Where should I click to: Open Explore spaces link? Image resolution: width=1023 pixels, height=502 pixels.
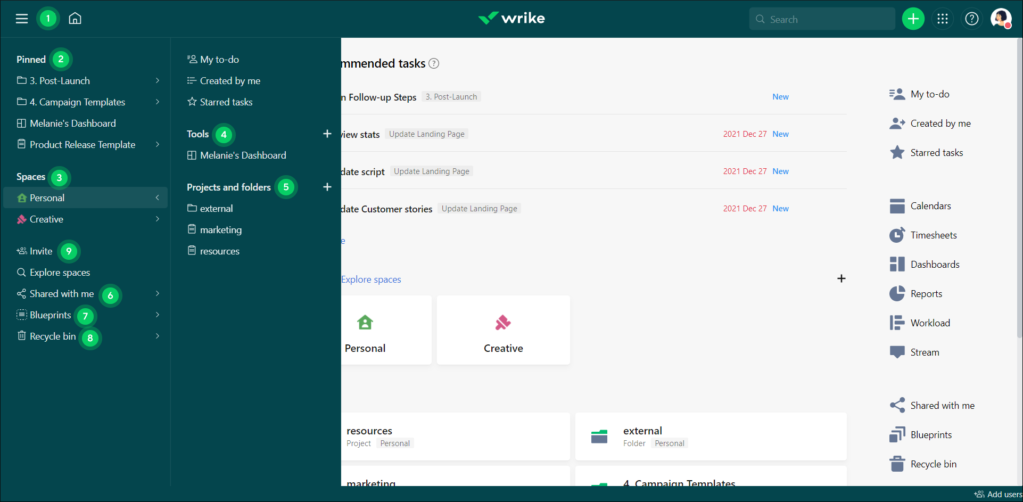[x=371, y=279]
